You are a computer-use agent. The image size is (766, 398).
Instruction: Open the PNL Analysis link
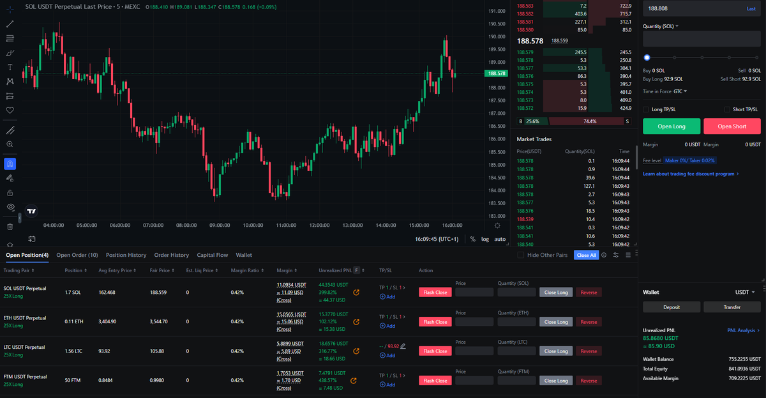744,330
